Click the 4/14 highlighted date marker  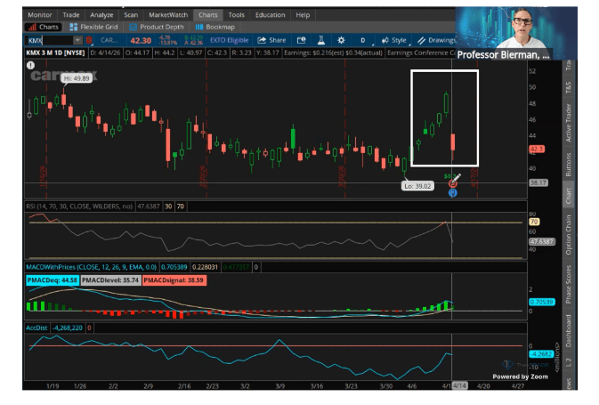click(x=459, y=386)
